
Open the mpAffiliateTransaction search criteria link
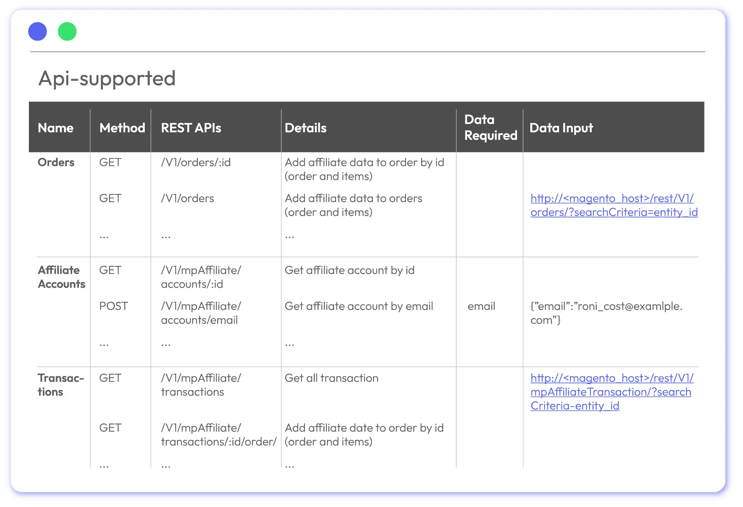point(611,392)
